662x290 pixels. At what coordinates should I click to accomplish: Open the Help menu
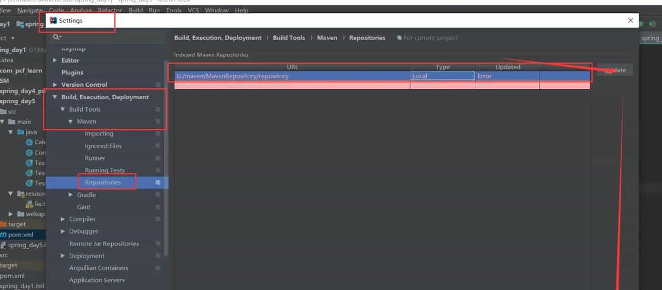click(242, 10)
